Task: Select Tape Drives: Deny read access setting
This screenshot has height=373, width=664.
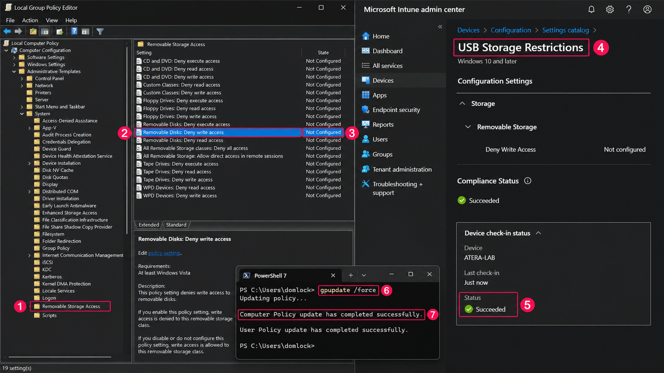Action: 177,172
